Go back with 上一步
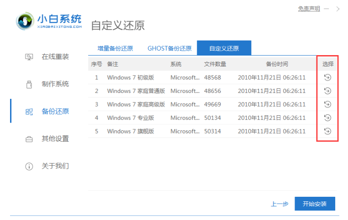The image size is (348, 220). 279,204
